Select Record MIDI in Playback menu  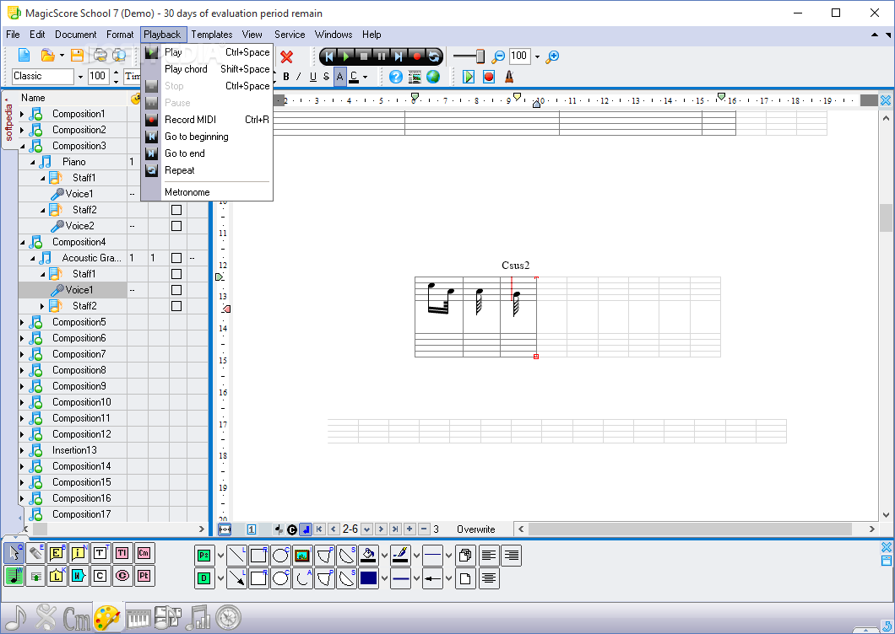tap(207, 120)
